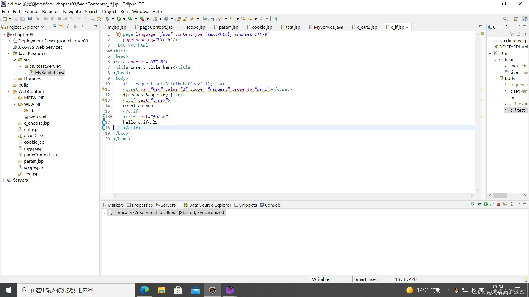Click the Eclipse quick access search icon

[505, 18]
